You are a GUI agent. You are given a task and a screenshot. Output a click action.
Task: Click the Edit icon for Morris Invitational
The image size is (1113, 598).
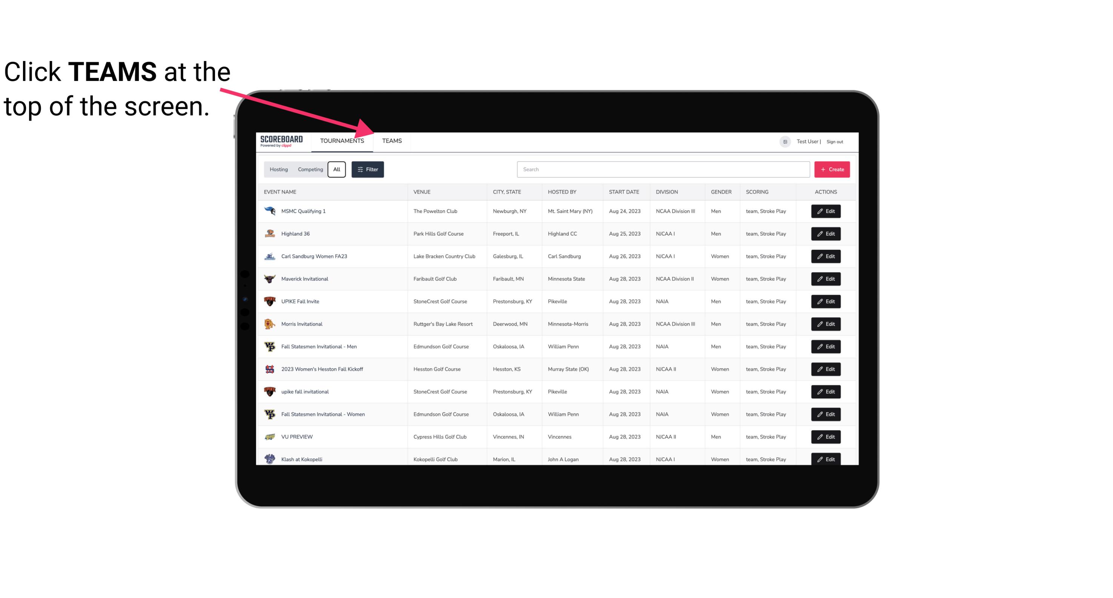(826, 324)
